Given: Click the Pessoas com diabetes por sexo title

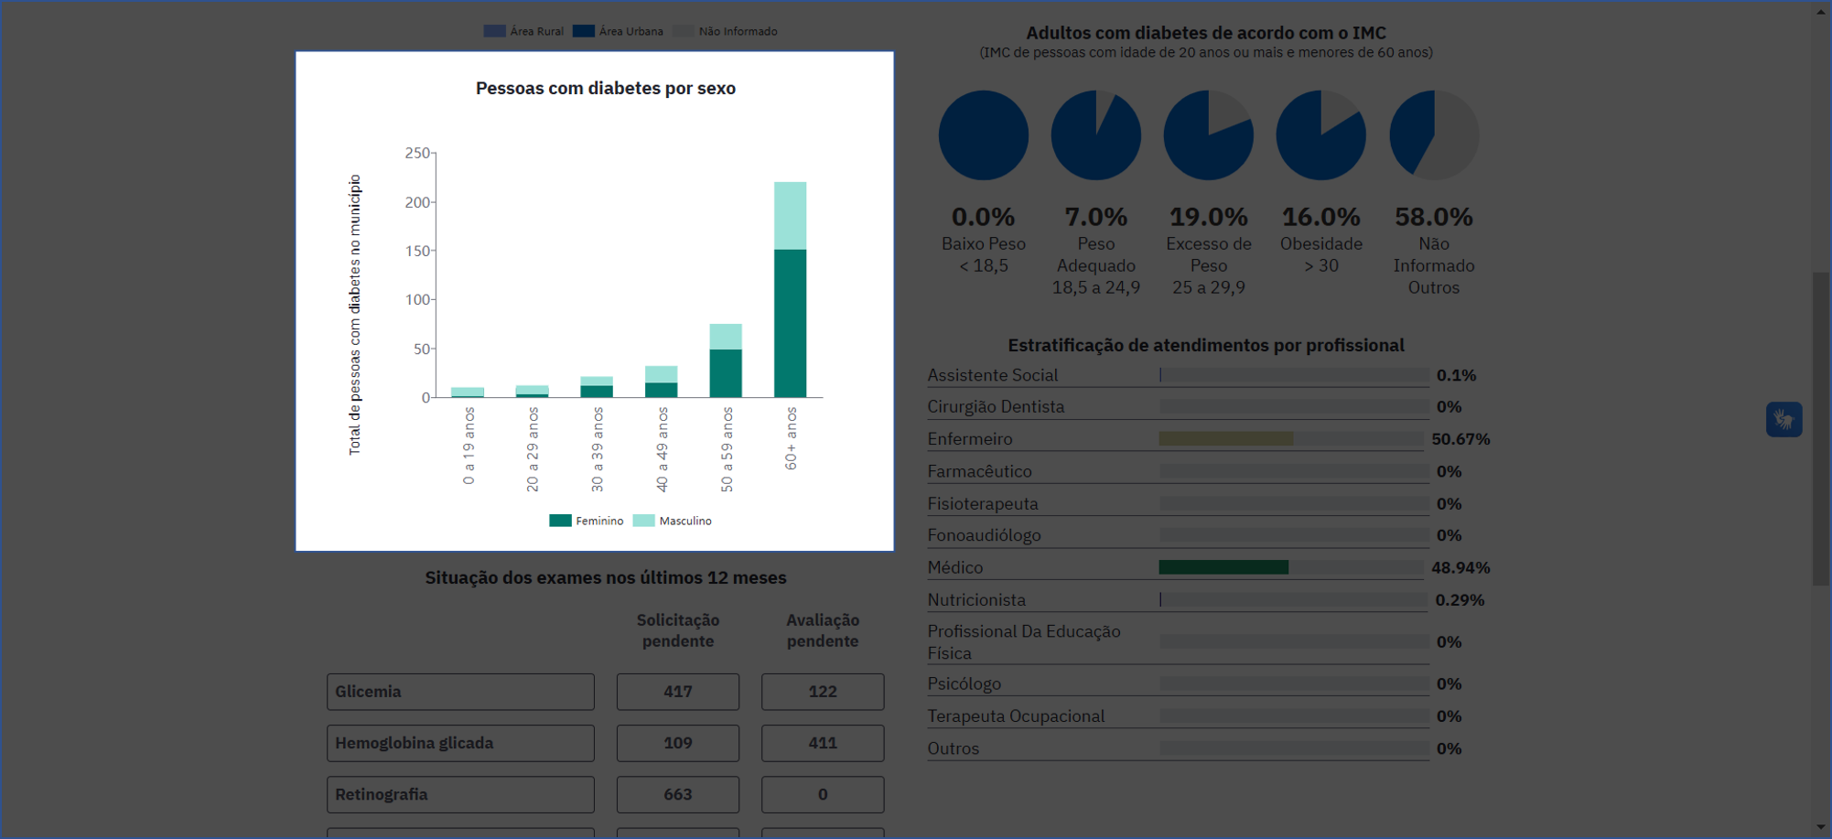Looking at the screenshot, I should coord(606,89).
